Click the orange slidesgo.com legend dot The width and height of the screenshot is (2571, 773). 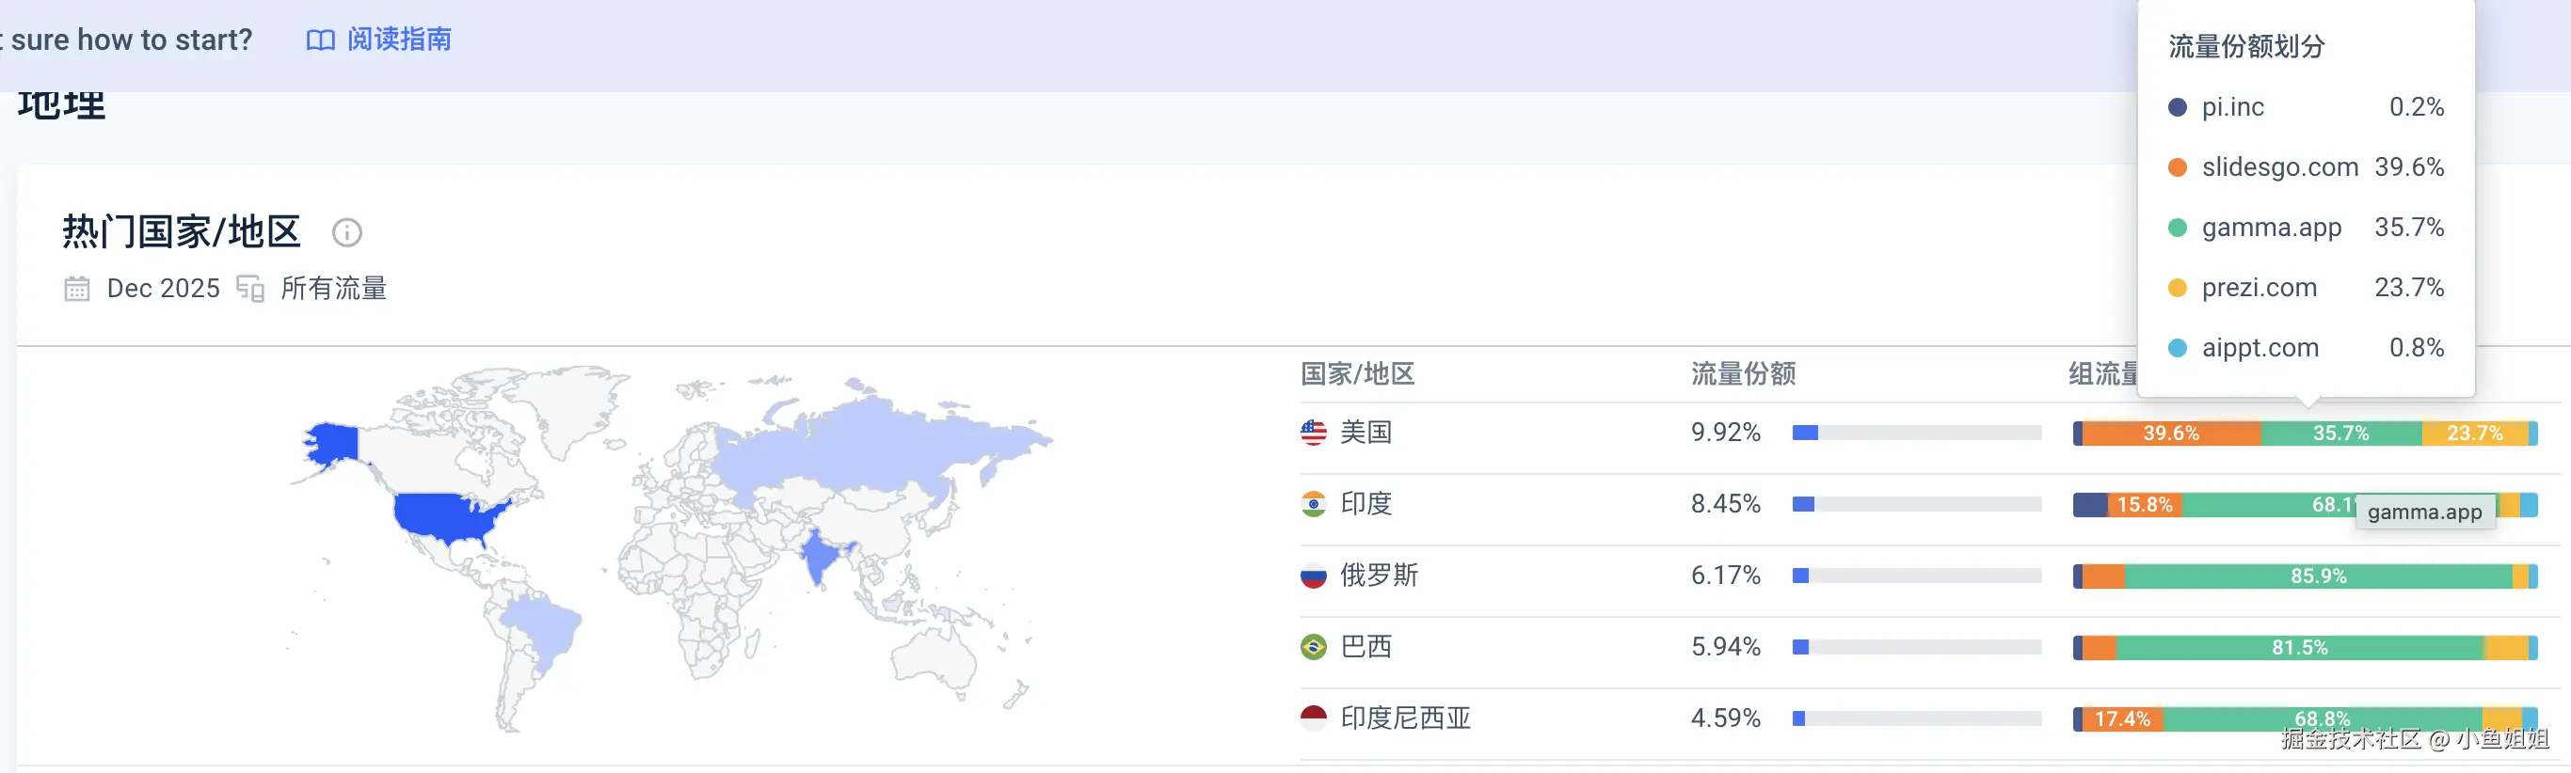pyautogui.click(x=2178, y=167)
